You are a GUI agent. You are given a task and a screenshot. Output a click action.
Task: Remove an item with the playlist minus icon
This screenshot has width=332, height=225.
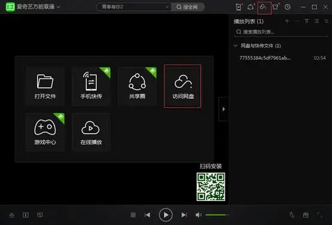point(297,21)
